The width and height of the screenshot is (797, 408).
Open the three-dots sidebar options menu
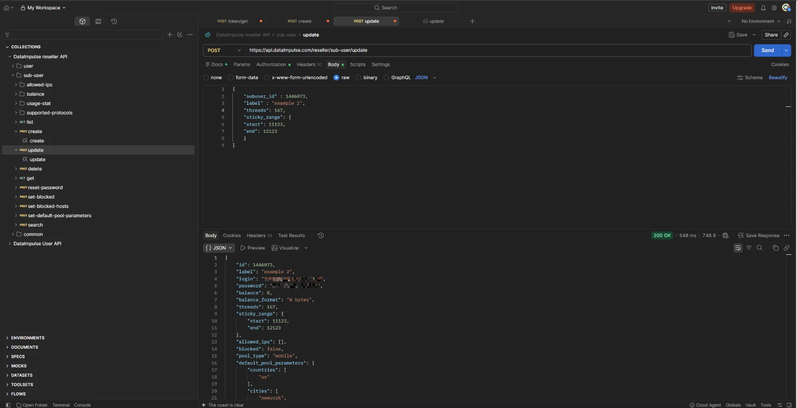(x=190, y=35)
